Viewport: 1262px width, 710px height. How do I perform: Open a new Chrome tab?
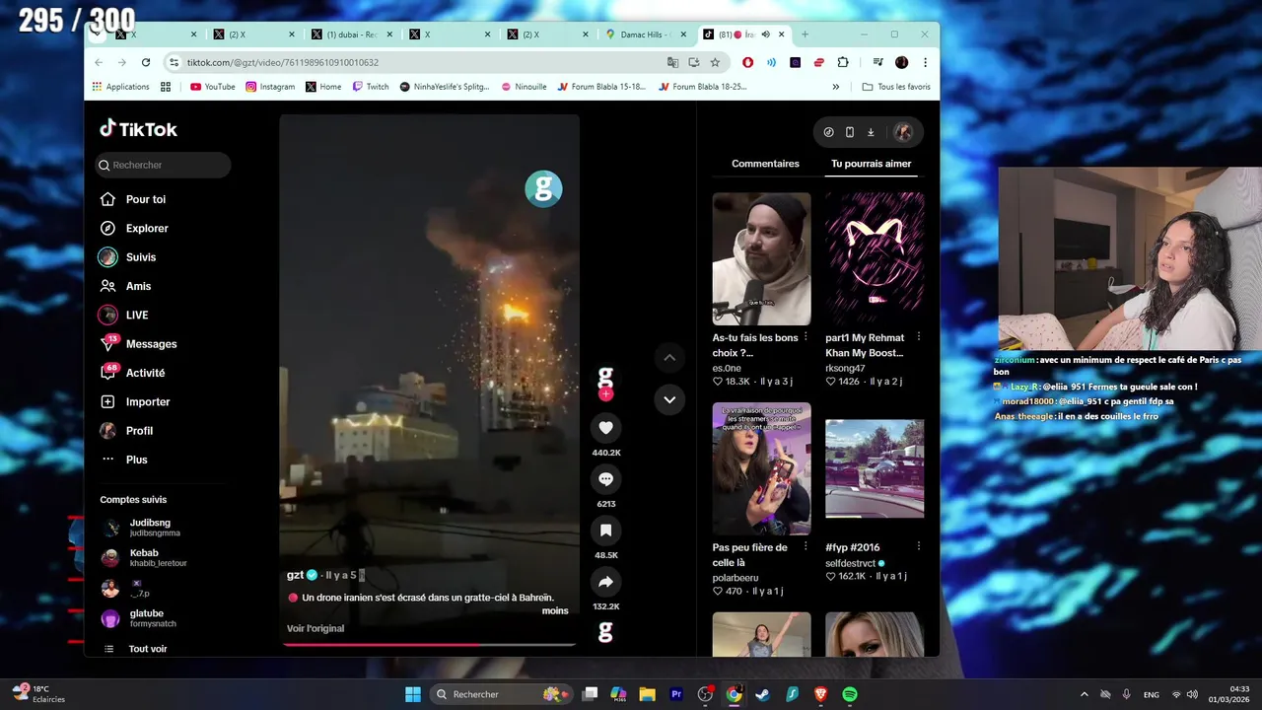(x=805, y=35)
